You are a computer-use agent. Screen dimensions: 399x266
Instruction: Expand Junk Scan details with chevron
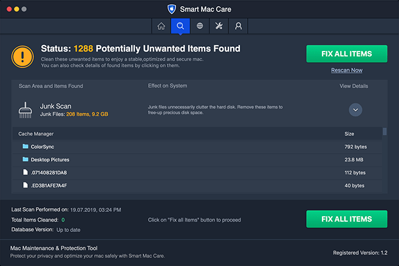(356, 109)
